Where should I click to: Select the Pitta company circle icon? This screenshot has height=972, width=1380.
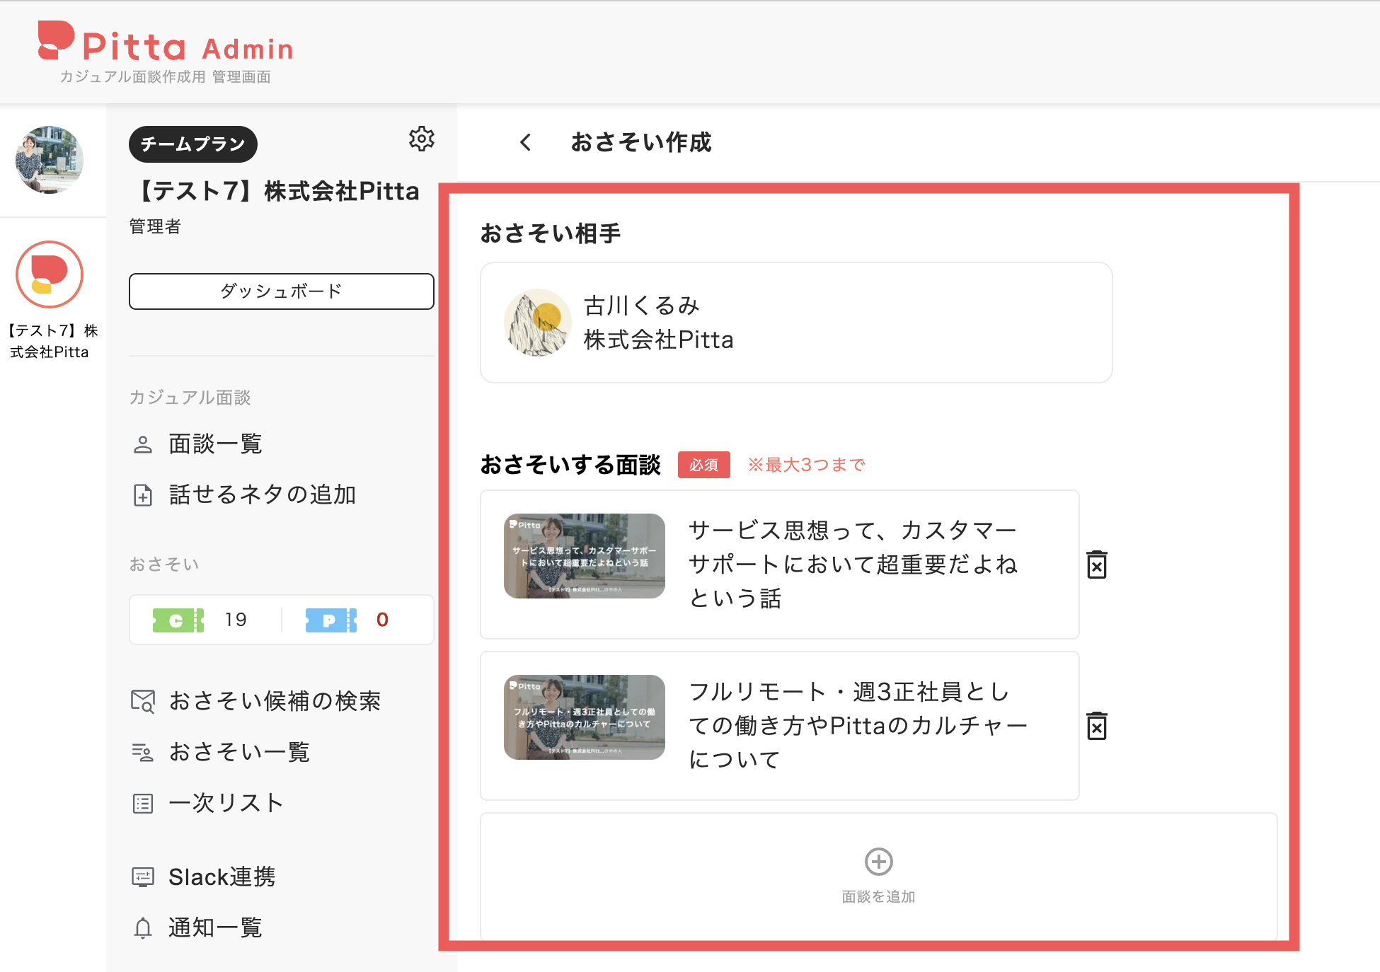50,274
